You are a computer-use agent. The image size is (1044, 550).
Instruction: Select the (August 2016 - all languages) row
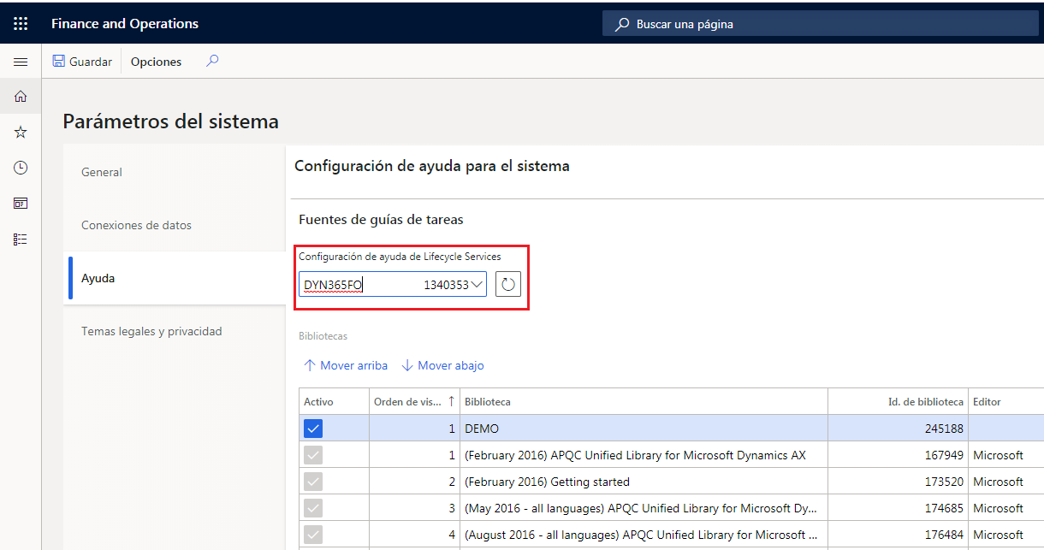[644, 535]
